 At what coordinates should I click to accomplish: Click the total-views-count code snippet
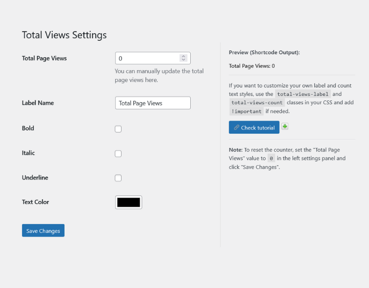tap(256, 103)
